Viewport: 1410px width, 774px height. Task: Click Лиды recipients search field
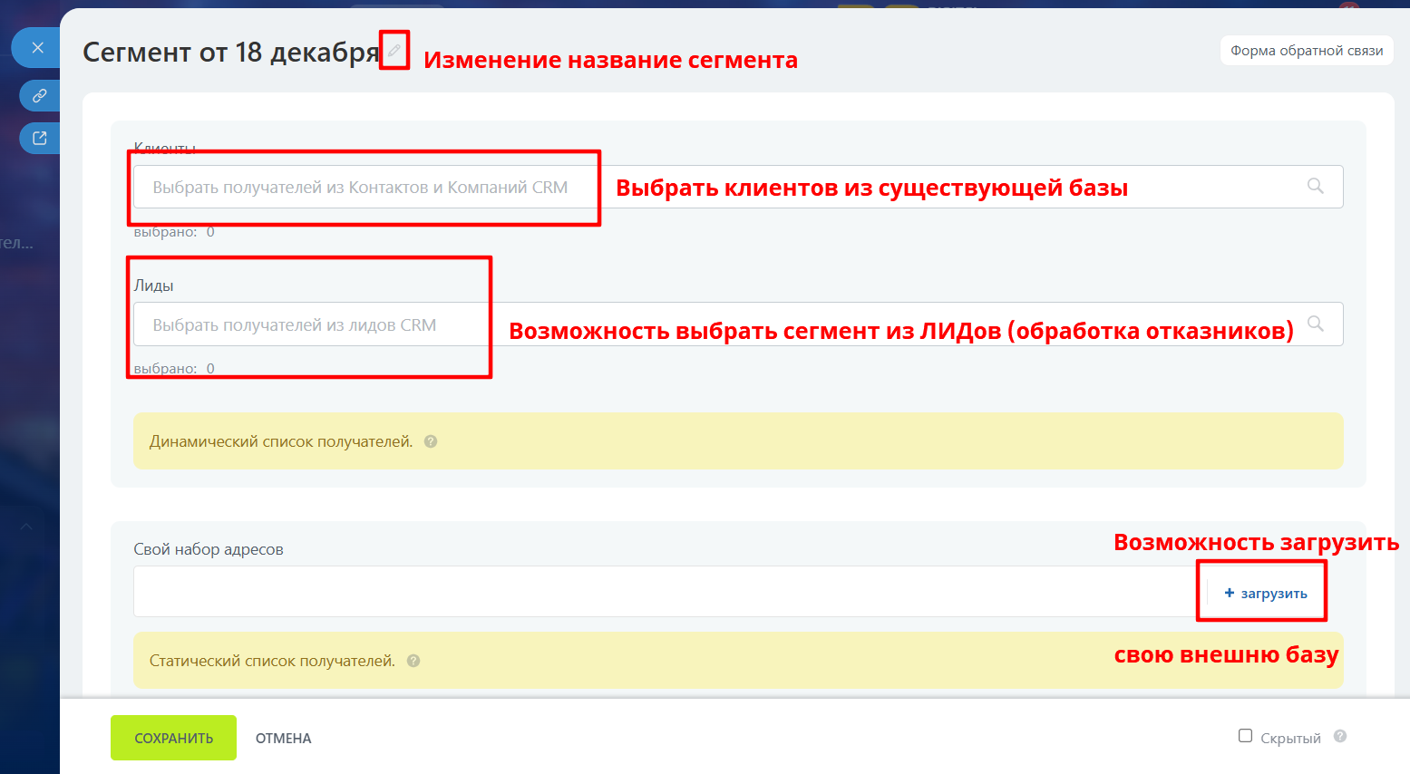(738, 324)
